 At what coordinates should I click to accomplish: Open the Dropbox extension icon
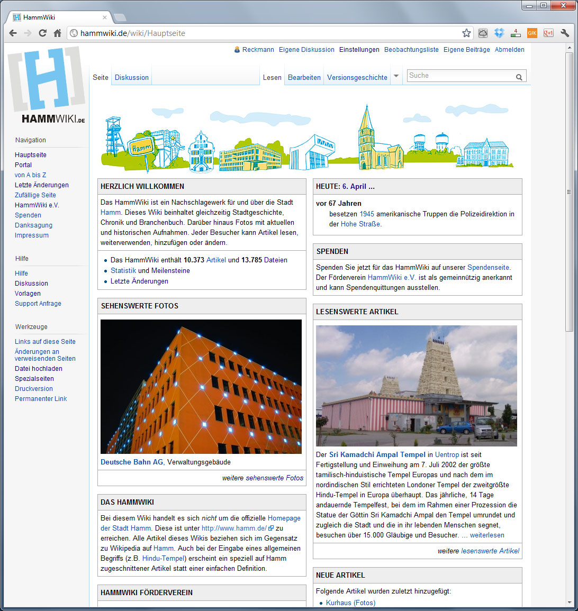pos(499,33)
